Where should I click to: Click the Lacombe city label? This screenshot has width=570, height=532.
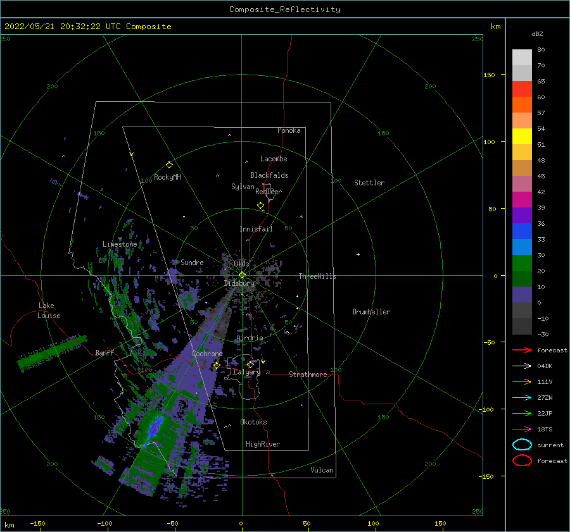[x=274, y=159]
